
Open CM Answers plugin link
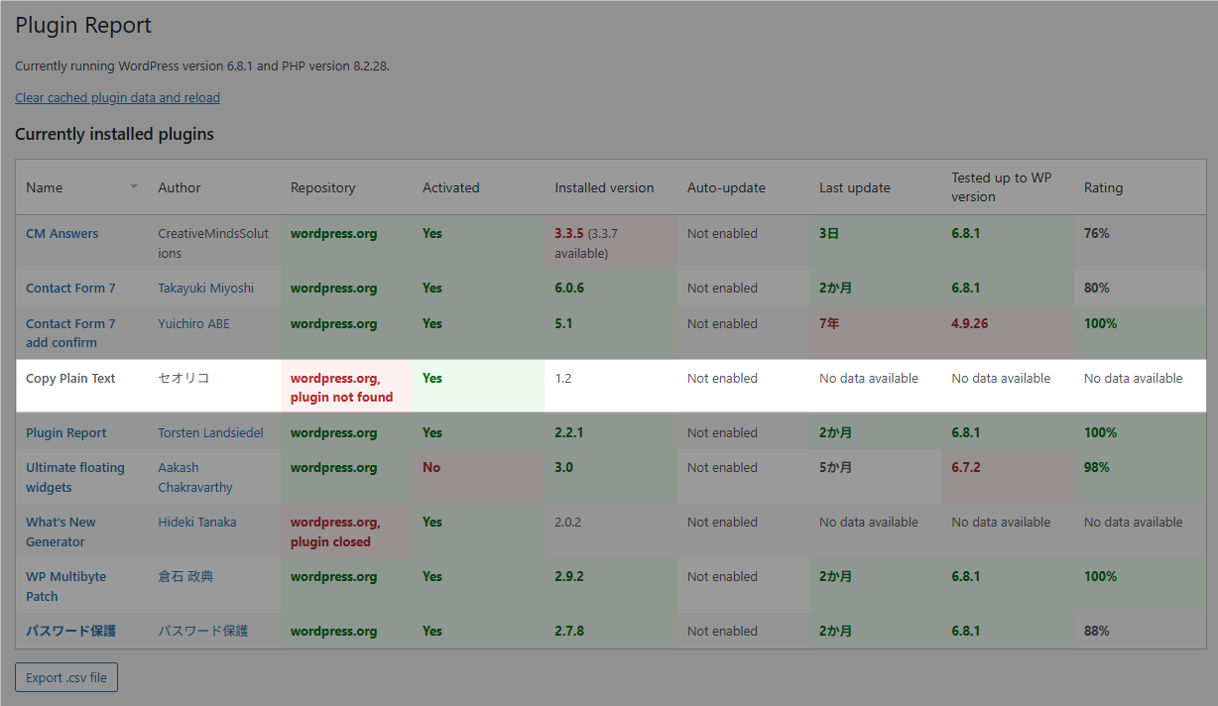coord(61,233)
